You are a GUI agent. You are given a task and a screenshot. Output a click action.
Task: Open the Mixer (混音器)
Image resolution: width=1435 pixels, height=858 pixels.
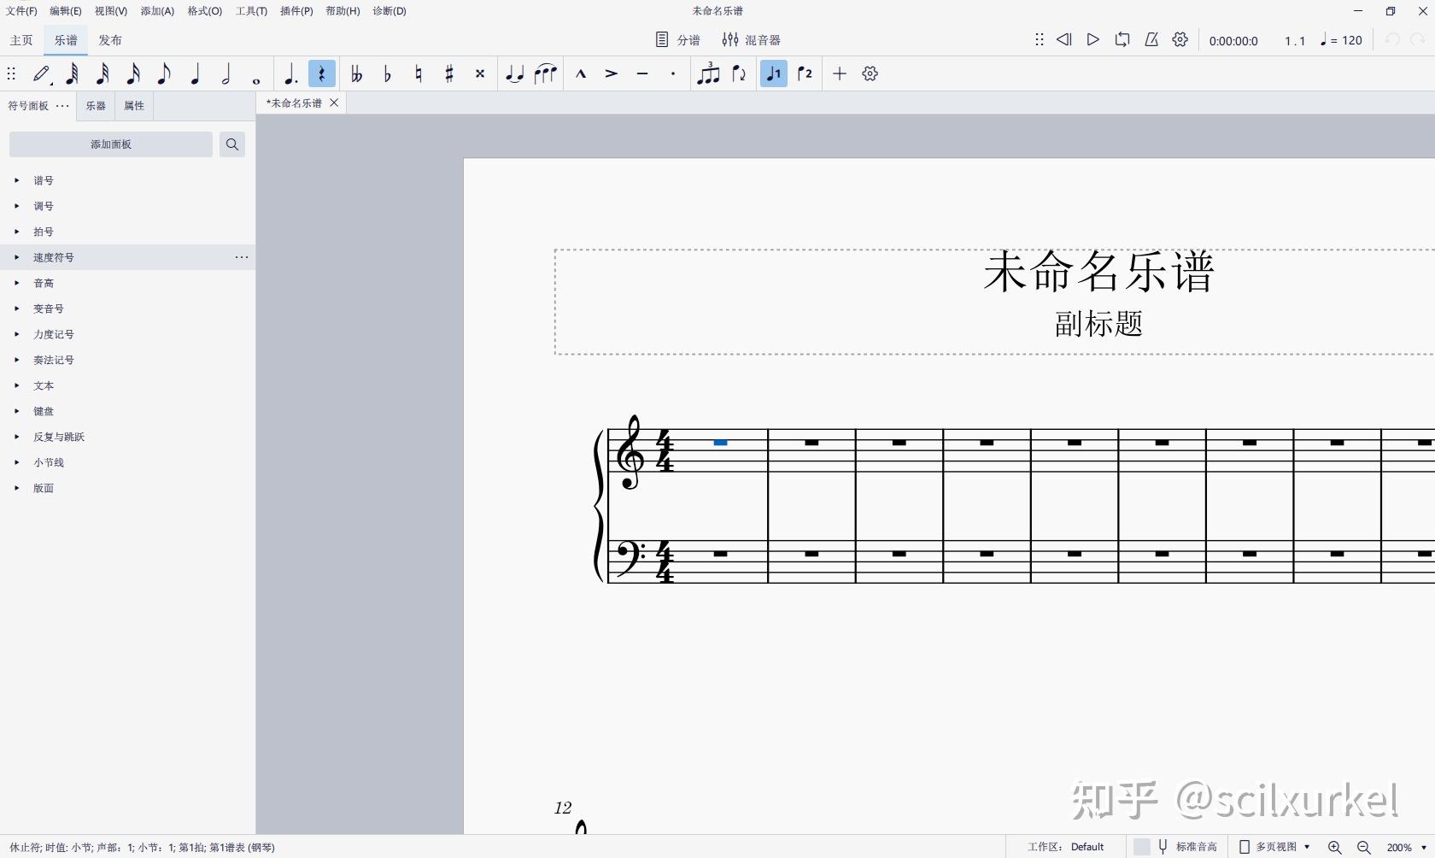click(x=752, y=40)
